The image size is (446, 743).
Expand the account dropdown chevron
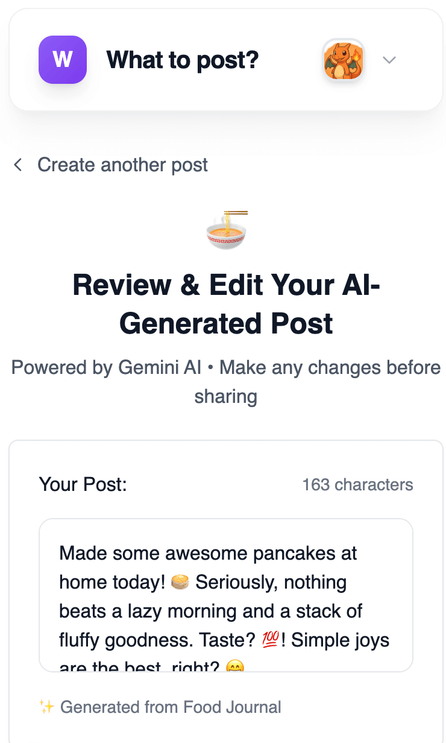[x=389, y=60]
